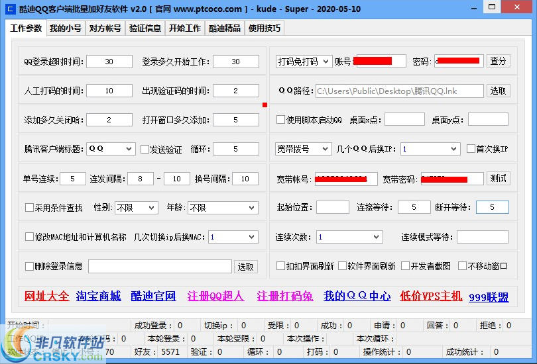The height and width of the screenshot is (364, 537).
Task: Expand the 几次切换ip后换MAC dropdown
Action: 233,237
